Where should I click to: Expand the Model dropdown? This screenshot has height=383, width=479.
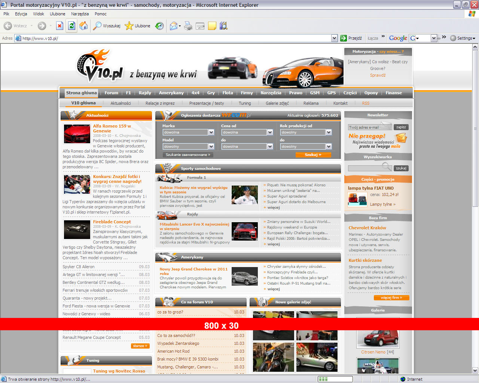[211, 147]
